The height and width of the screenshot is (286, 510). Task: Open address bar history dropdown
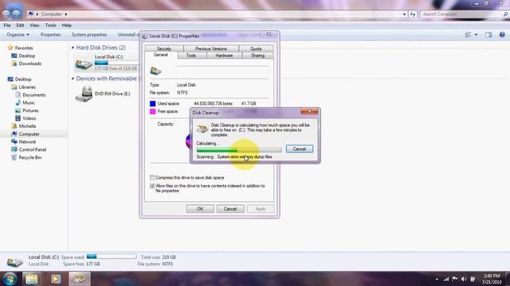404,14
